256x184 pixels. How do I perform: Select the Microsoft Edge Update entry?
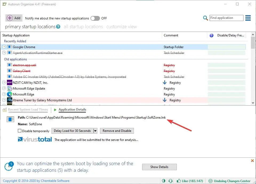click(x=29, y=89)
